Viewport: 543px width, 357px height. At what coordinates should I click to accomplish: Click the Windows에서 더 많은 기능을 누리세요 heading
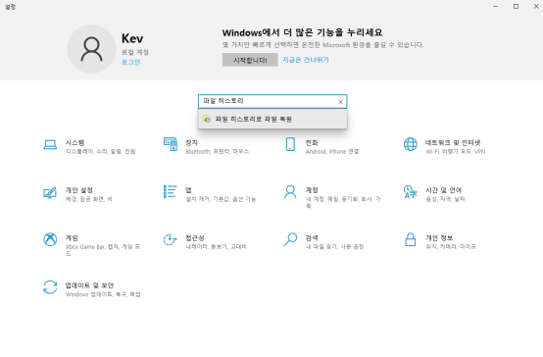click(x=302, y=32)
